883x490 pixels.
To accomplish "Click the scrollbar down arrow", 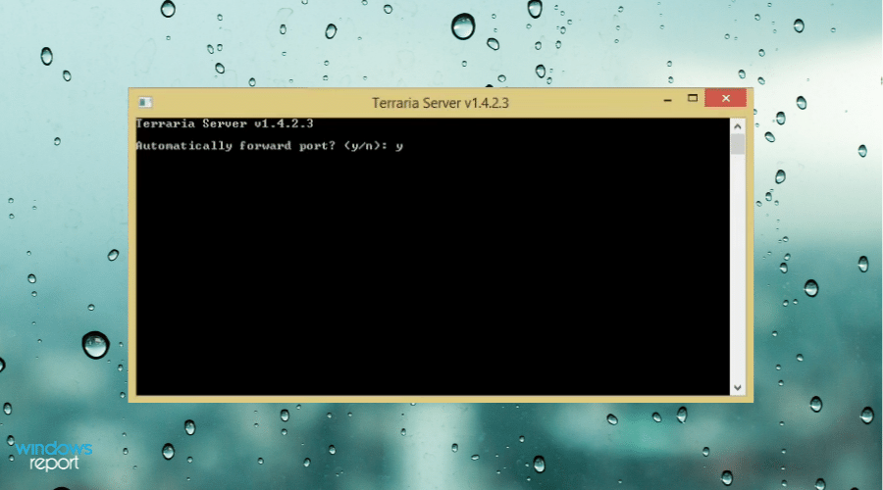I will point(737,388).
